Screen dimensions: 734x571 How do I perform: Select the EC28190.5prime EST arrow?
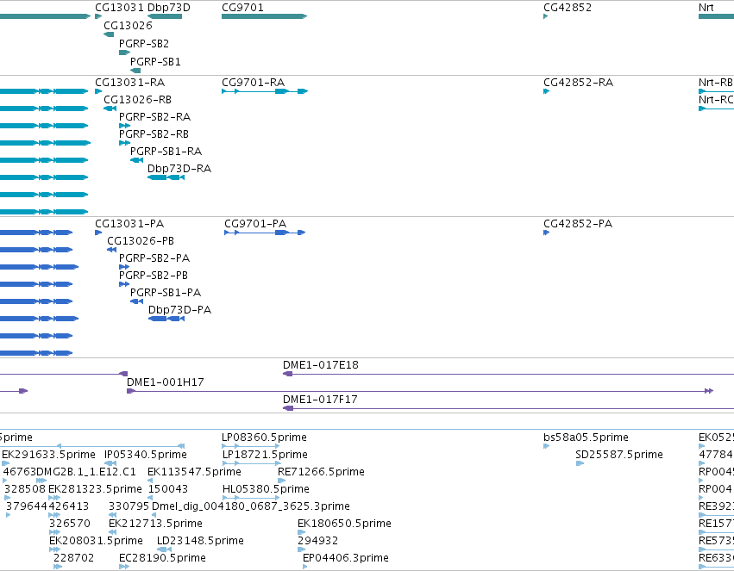tap(124, 567)
